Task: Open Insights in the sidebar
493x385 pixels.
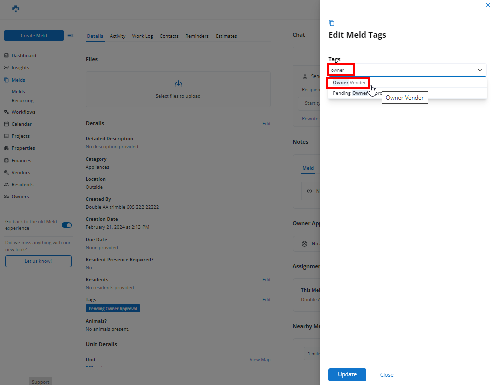Action: pos(20,68)
